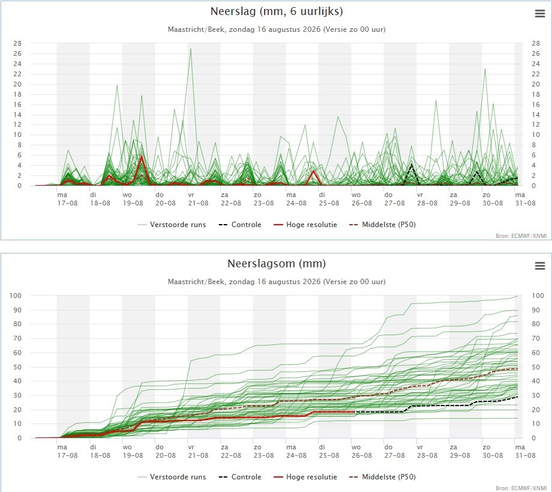Click the do 27-08 axis label in Neerslagsom chart

tap(394, 451)
